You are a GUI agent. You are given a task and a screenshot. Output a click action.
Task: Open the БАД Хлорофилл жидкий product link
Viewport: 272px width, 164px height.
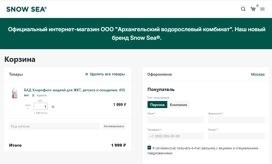[x=74, y=90]
